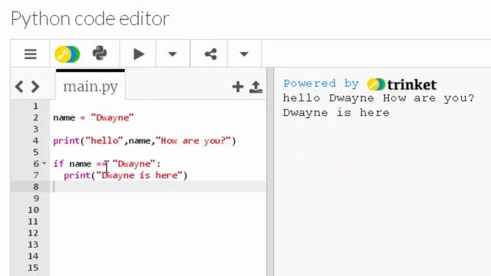Click line number 10 in gutter
This screenshot has width=491, height=276.
pyautogui.click(x=33, y=210)
